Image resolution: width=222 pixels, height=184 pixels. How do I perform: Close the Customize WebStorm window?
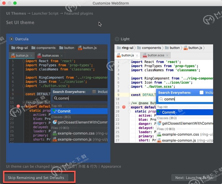(4, 3)
